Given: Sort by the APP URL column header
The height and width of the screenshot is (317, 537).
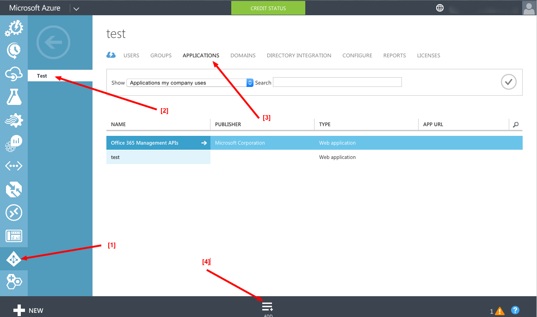Looking at the screenshot, I should click(x=433, y=124).
